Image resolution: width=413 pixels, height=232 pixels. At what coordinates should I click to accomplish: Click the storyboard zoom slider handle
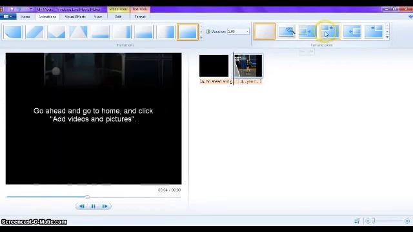tap(374, 221)
